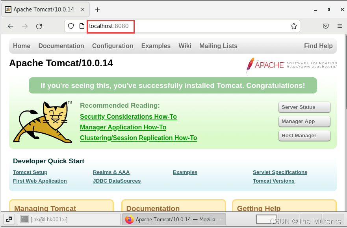Switch to Firefox Apache Tomcat taskbar item
The image size is (347, 228).
point(174,219)
